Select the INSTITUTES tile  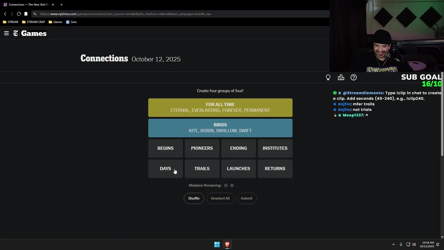[x=275, y=148]
